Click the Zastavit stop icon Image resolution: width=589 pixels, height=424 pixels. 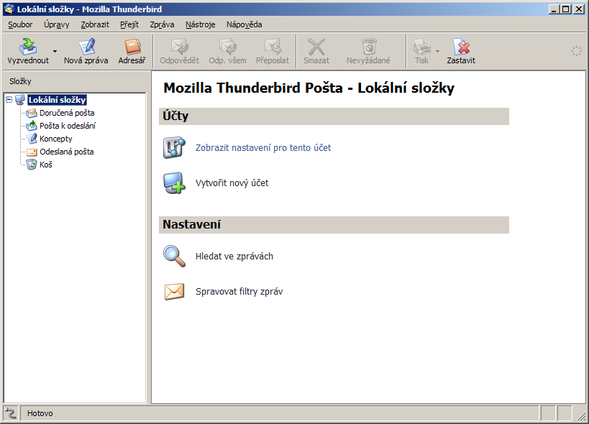[461, 47]
